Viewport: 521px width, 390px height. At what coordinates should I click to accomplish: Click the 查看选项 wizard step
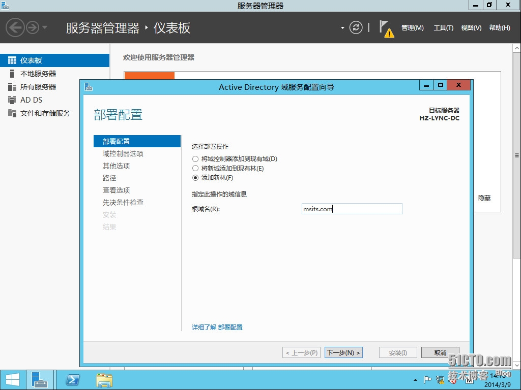(117, 190)
